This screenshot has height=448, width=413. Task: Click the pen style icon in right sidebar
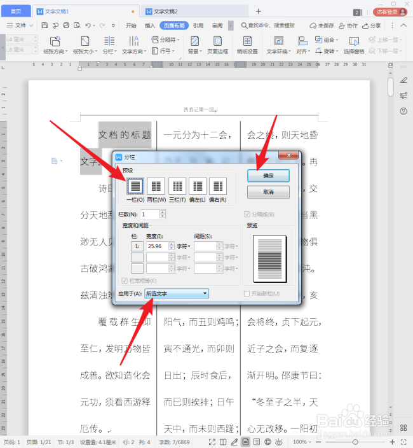pos(403,80)
